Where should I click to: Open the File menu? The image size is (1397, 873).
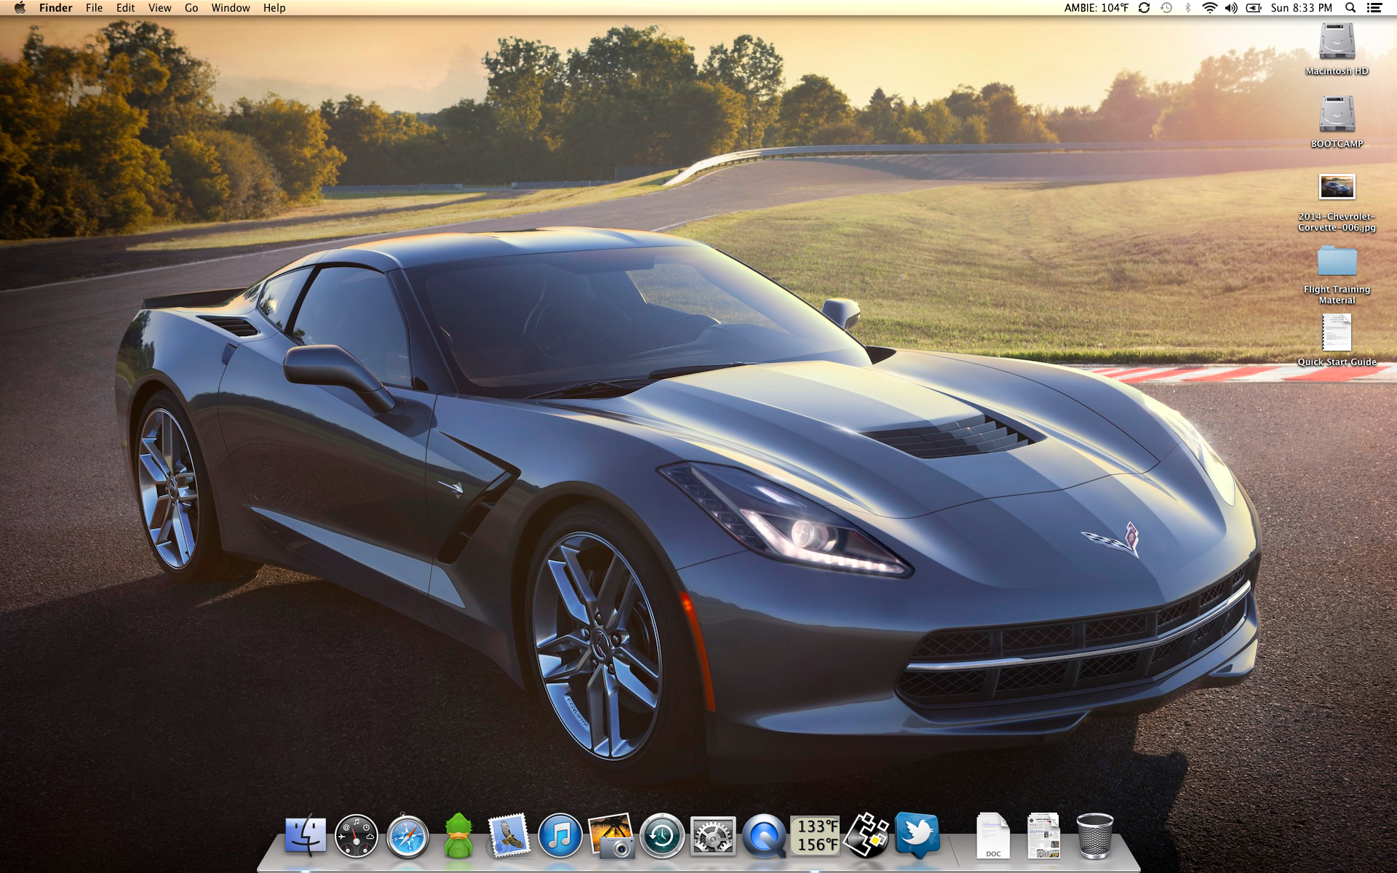(94, 8)
